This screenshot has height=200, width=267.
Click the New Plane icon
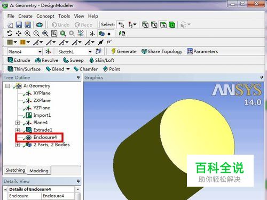[48, 52]
